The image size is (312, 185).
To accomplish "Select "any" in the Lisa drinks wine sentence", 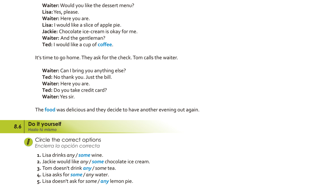I will point(71,155).
